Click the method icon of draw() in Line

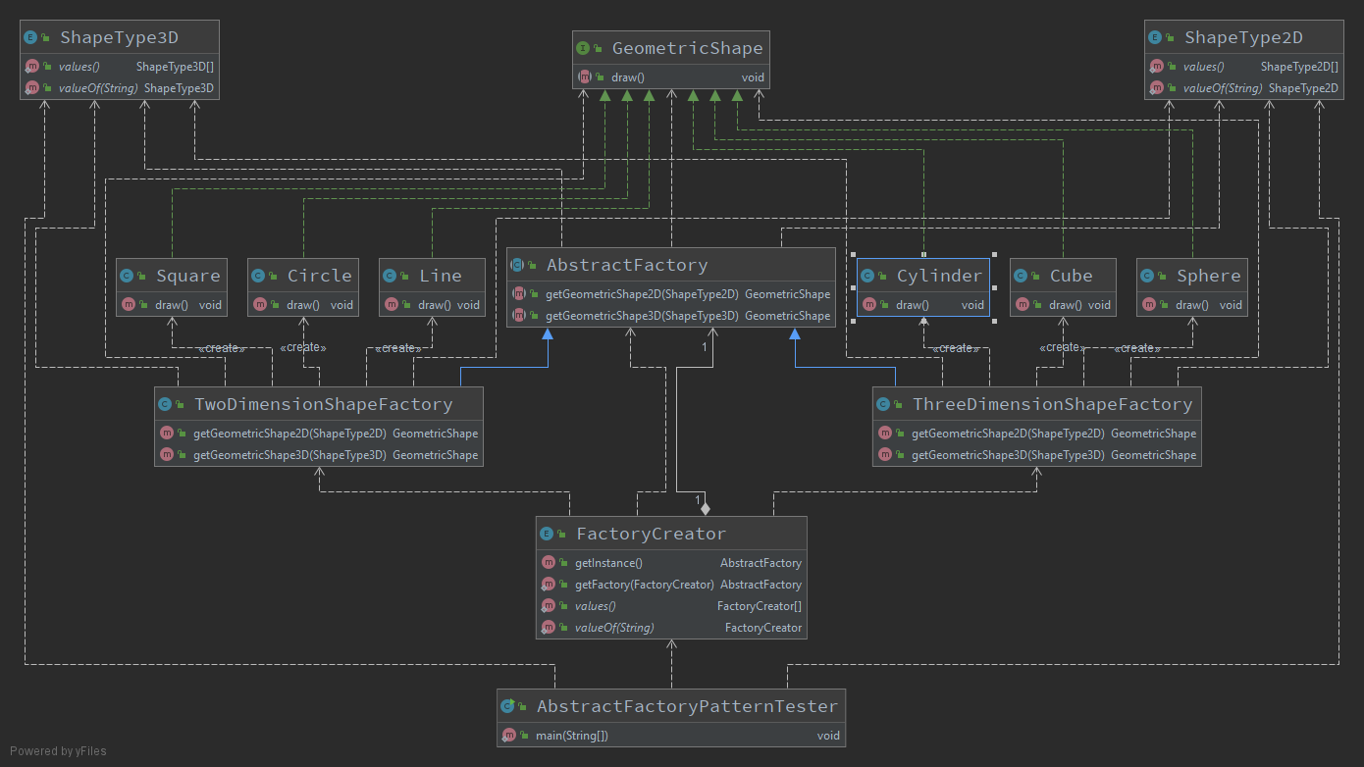tap(391, 304)
